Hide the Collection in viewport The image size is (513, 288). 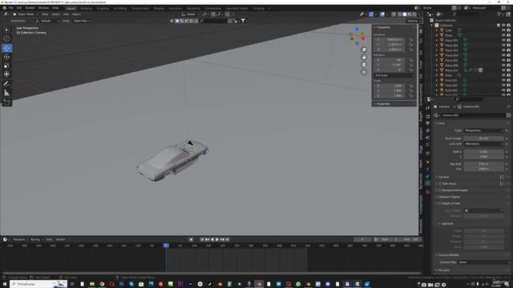pos(503,25)
